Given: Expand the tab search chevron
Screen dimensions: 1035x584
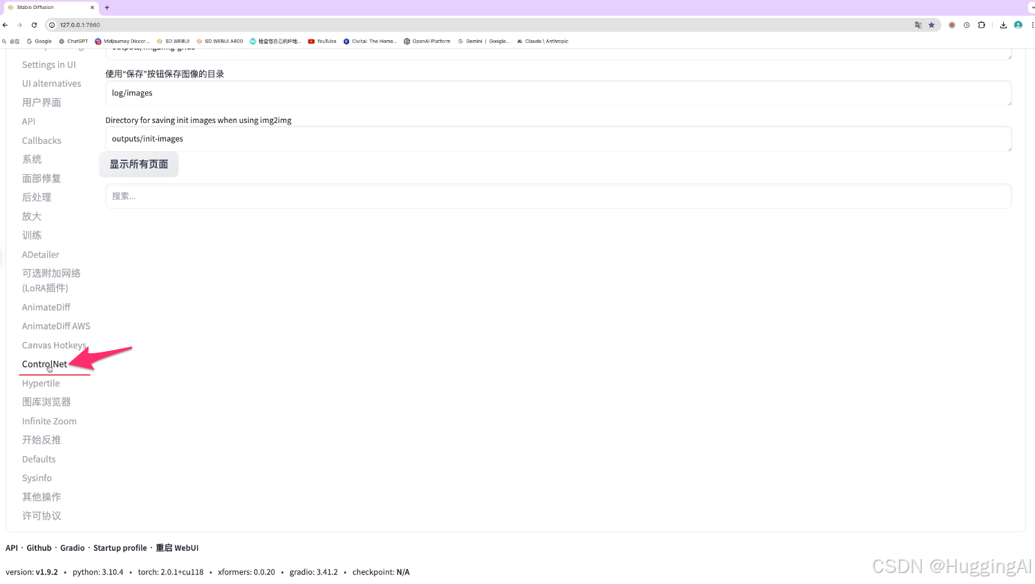Looking at the screenshot, I should (x=1032, y=8).
